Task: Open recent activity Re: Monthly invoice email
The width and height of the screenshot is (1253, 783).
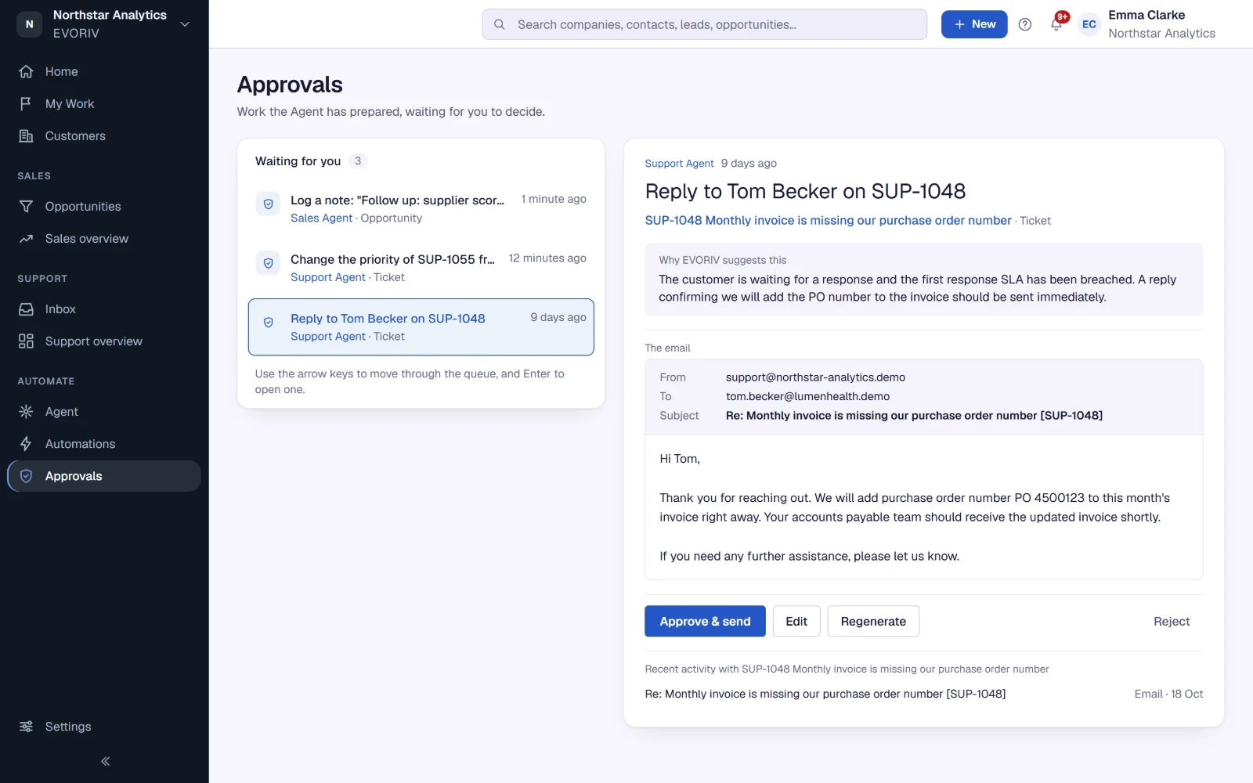Action: [825, 694]
